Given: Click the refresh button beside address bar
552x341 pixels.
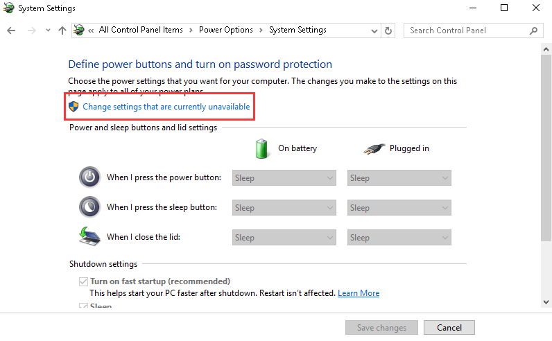Looking at the screenshot, I should tap(388, 30).
